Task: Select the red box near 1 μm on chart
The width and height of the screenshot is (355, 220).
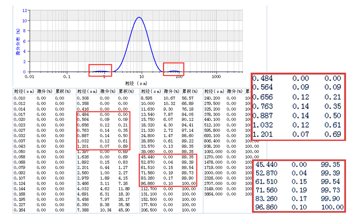Action: click(x=100, y=70)
